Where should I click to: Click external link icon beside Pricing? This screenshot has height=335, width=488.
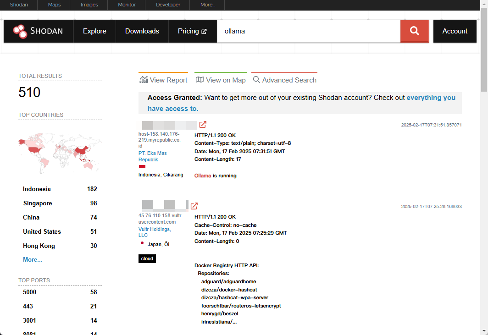point(204,32)
